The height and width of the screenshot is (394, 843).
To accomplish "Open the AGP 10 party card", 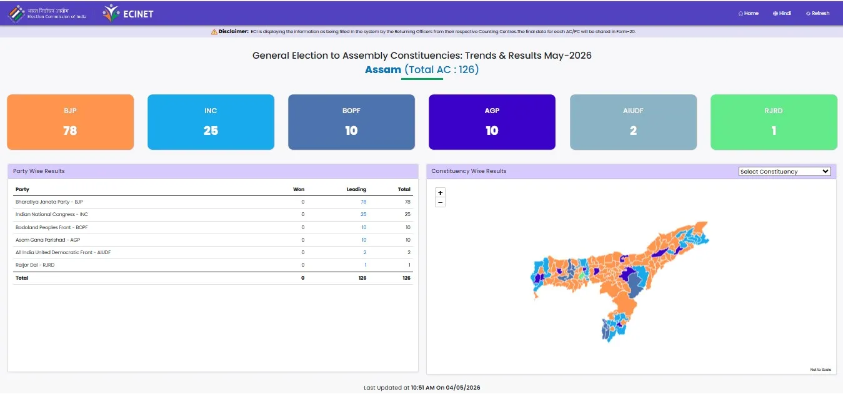I will pos(492,122).
